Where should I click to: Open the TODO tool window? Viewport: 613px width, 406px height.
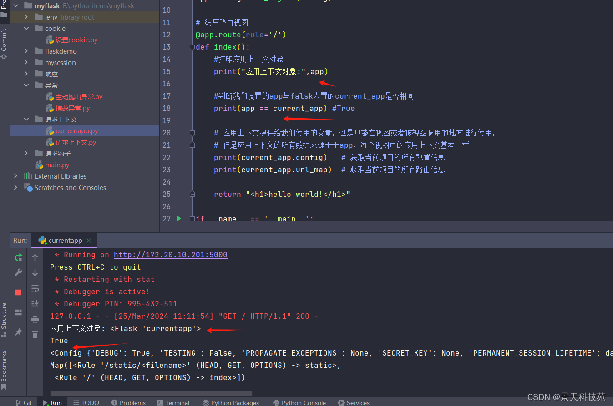(x=86, y=402)
